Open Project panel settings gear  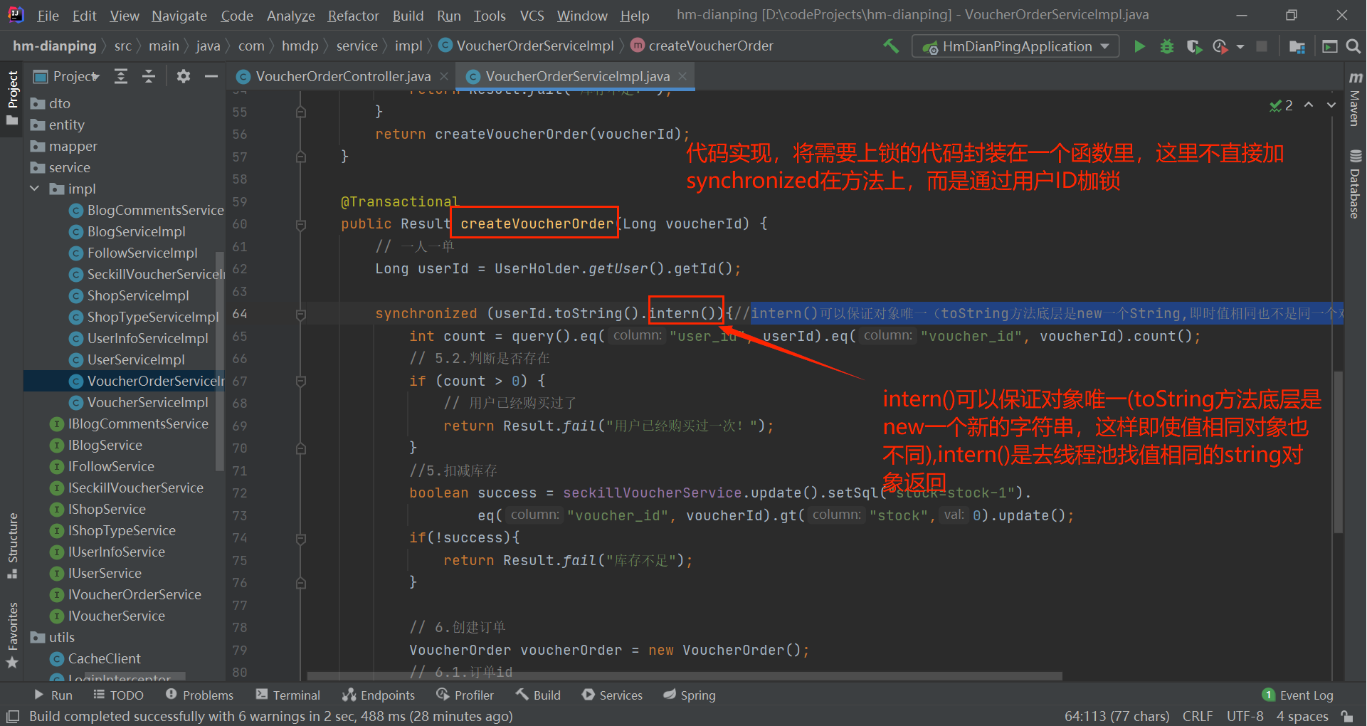(184, 76)
